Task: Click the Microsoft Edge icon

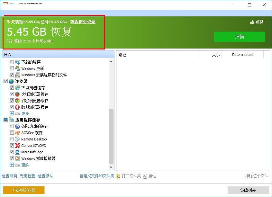Action: (x=17, y=152)
